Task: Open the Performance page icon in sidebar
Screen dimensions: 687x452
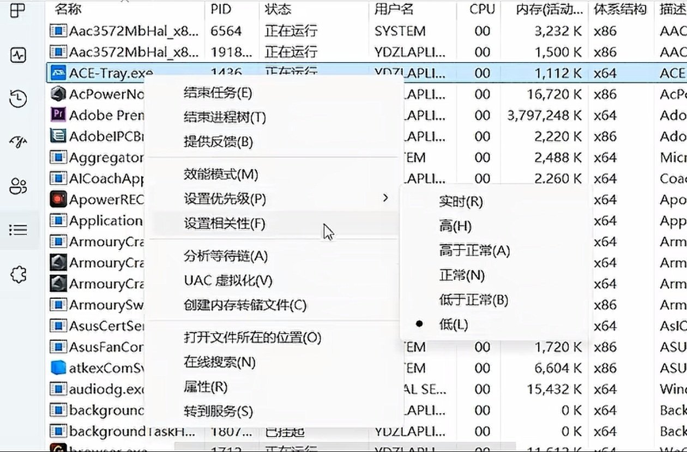Action: pyautogui.click(x=19, y=55)
